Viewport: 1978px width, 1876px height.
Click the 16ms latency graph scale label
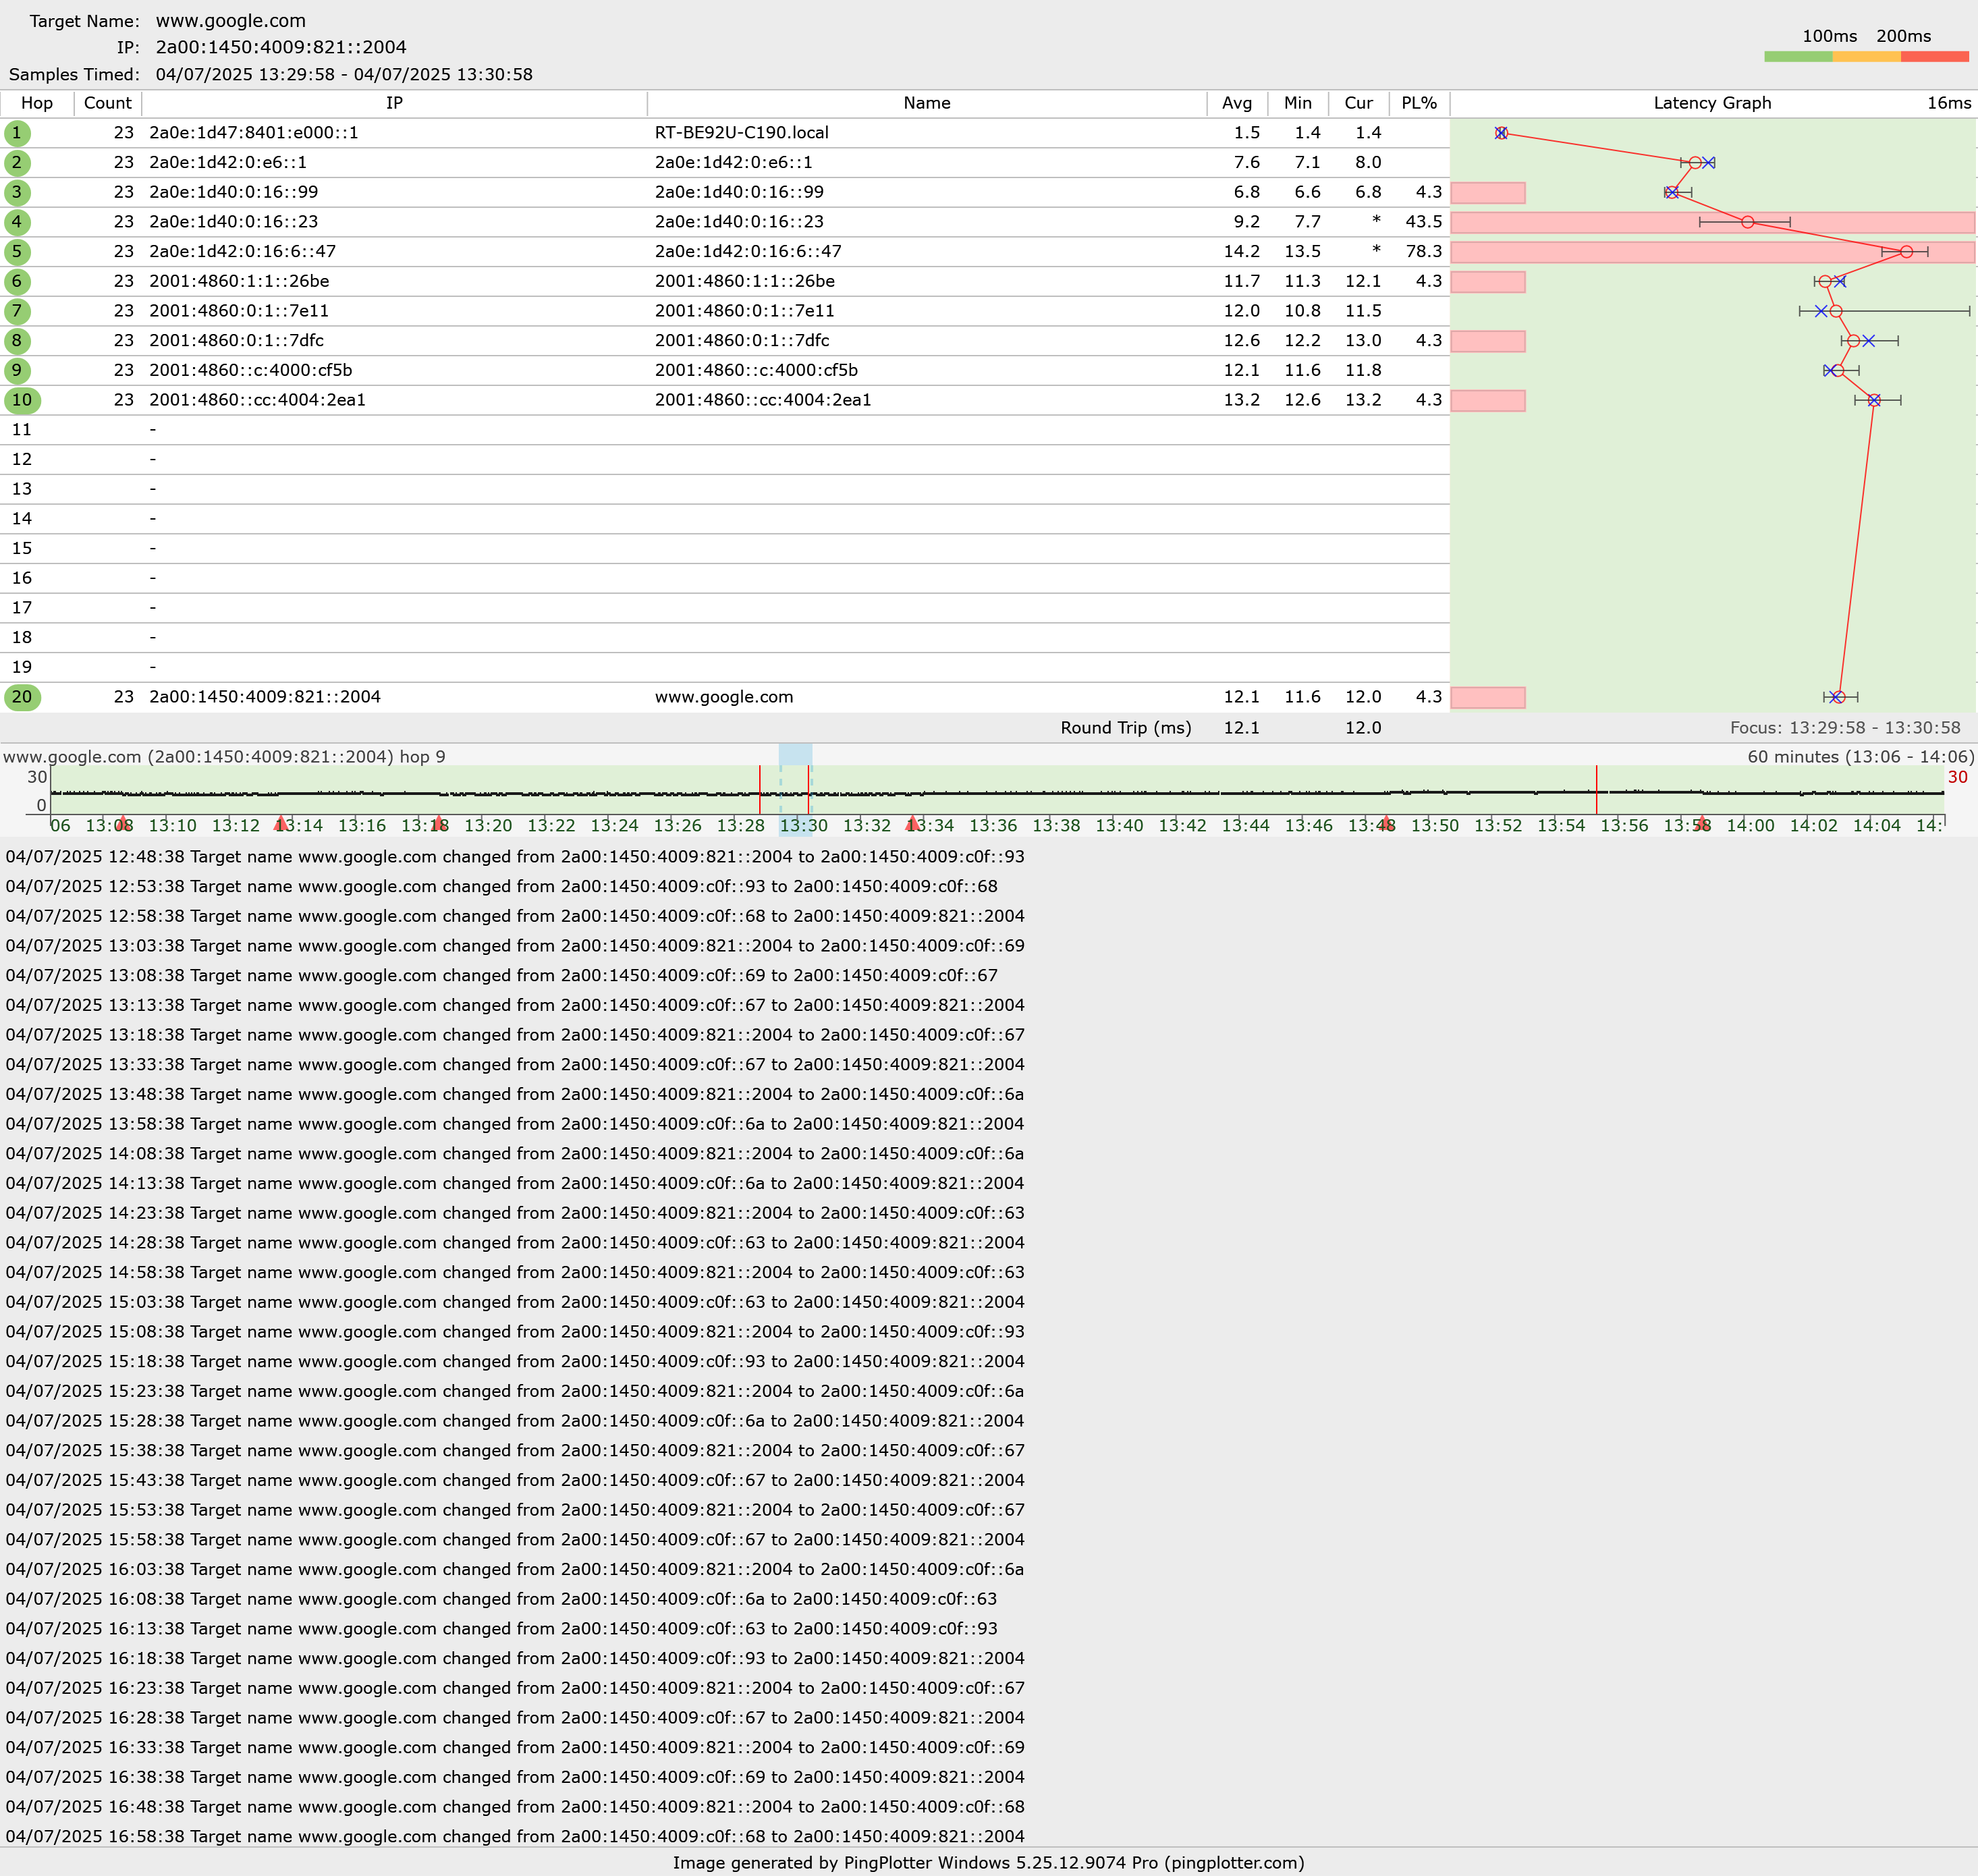click(x=1949, y=103)
